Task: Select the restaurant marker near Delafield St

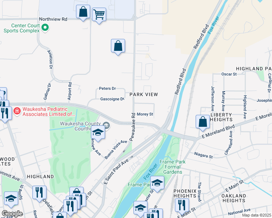Action: click(39, 192)
